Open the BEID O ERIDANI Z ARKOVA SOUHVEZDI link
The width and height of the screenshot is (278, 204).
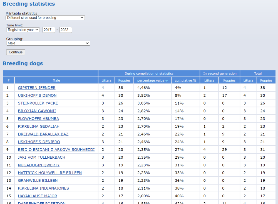coord(56,149)
